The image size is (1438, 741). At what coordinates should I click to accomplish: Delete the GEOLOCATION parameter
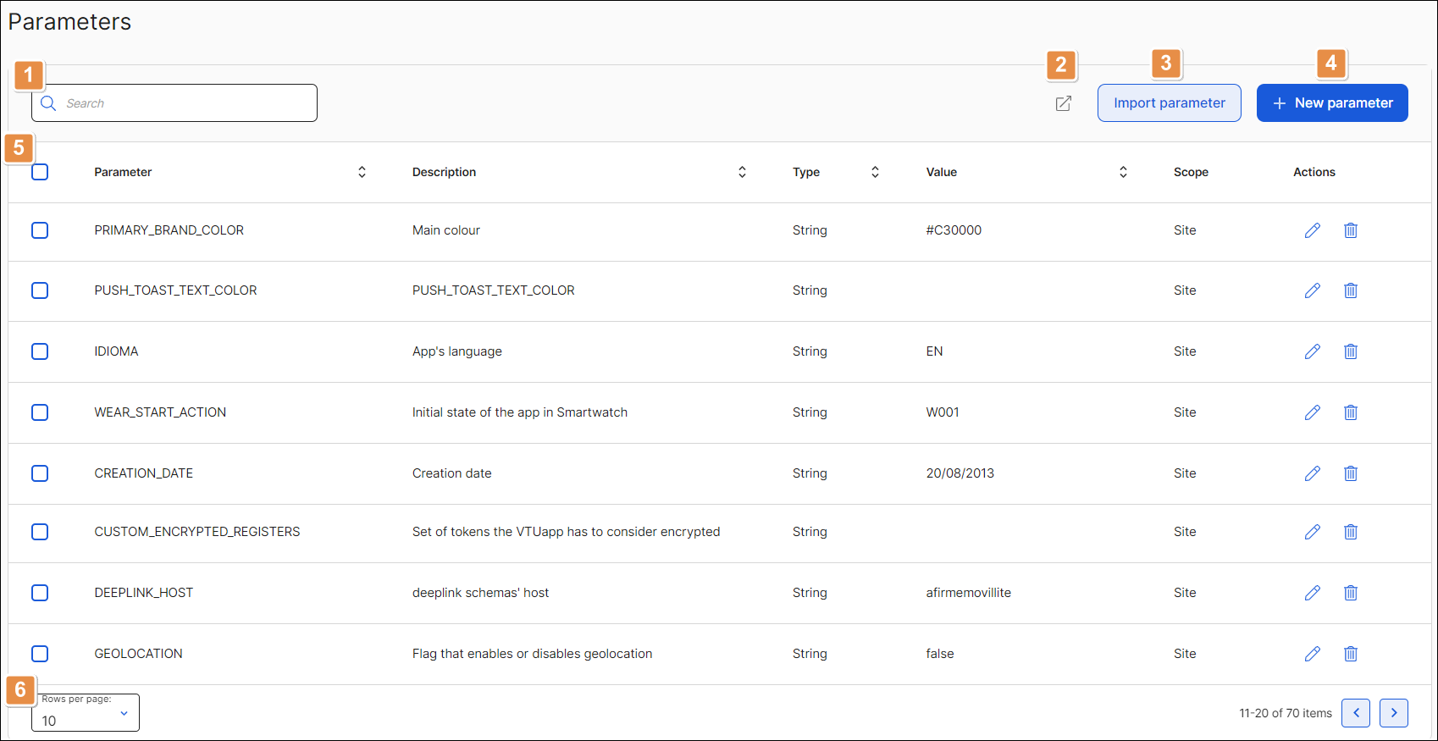[x=1350, y=654]
